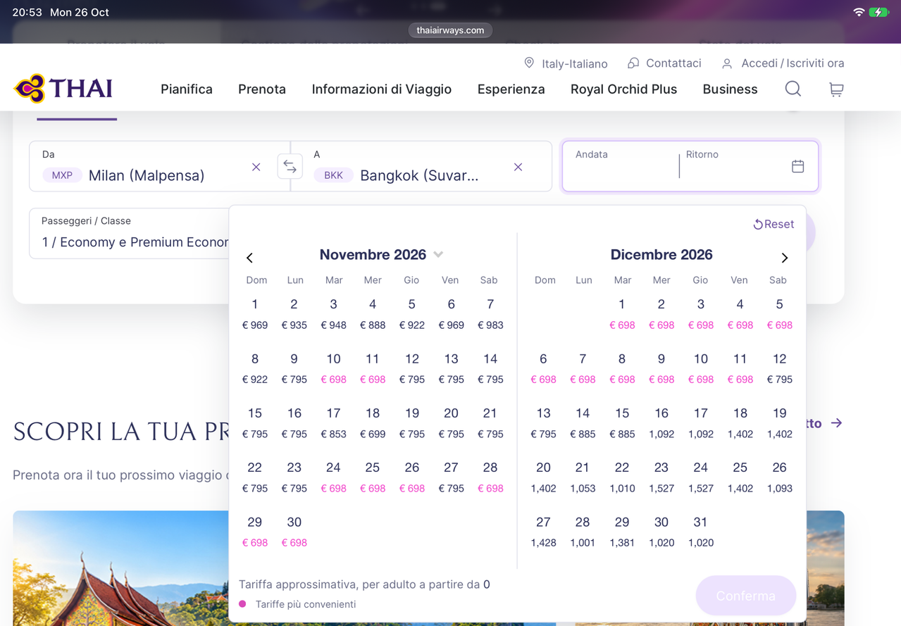The width and height of the screenshot is (901, 626).
Task: Select November 4 at € 888
Action: [373, 314]
